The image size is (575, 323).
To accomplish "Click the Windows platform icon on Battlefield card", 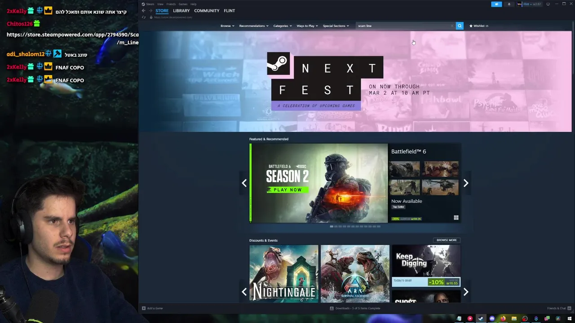I will click(x=456, y=218).
